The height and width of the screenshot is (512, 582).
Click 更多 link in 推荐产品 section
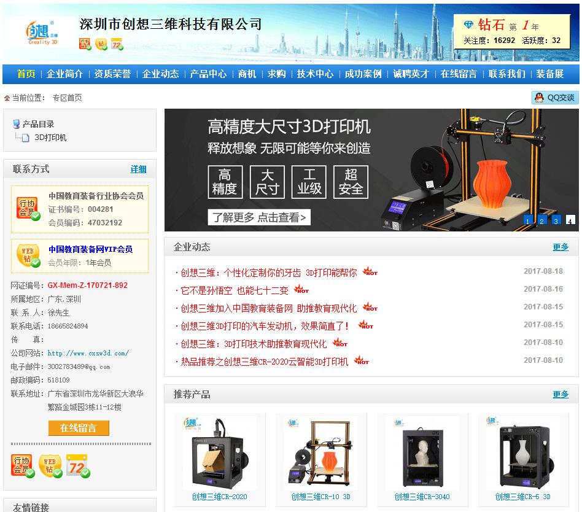(x=561, y=394)
